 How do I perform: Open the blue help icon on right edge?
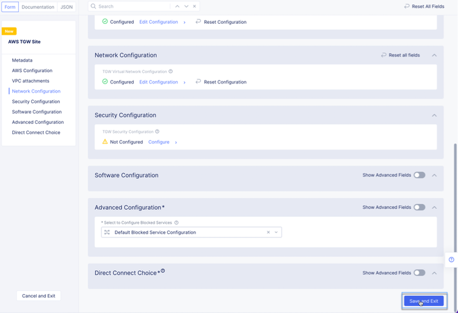pyautogui.click(x=451, y=259)
